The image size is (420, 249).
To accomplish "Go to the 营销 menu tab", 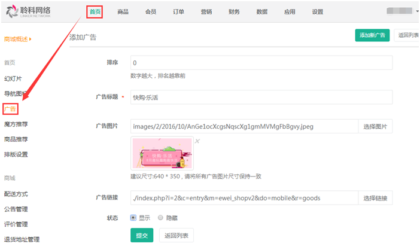I will (x=206, y=11).
